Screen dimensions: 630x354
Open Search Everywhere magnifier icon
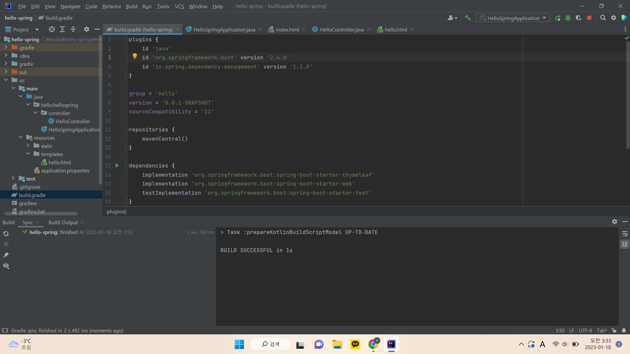603,18
